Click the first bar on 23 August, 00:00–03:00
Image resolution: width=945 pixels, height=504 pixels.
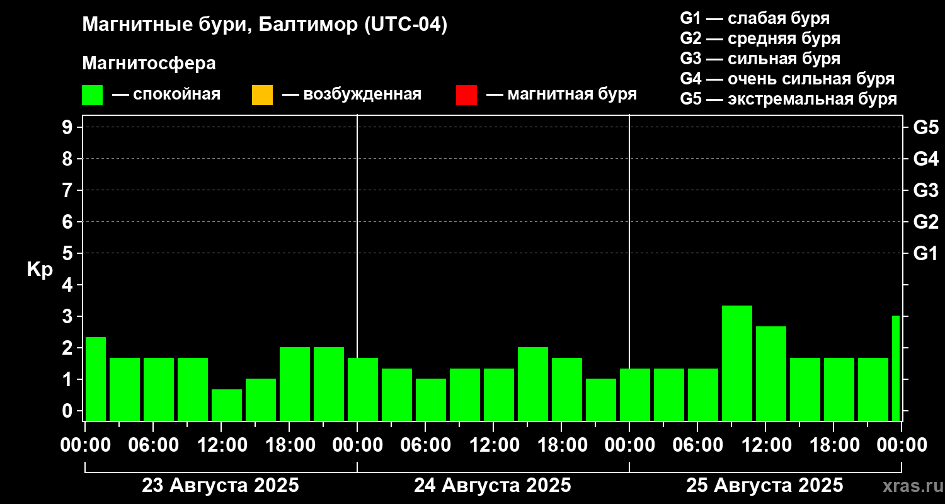tap(96, 379)
